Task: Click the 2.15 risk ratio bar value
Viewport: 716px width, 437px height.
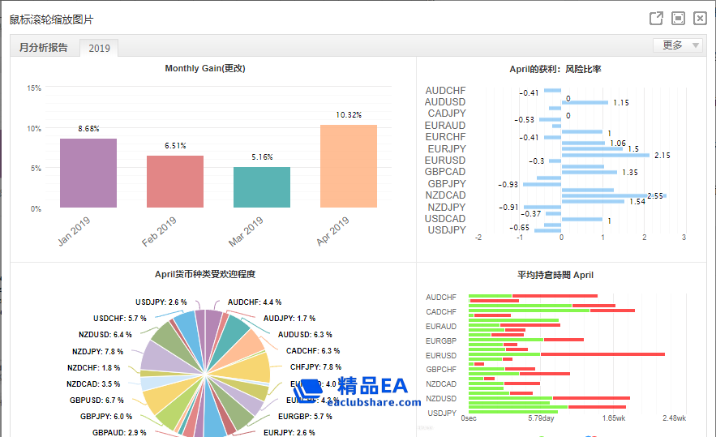Action: pos(662,156)
